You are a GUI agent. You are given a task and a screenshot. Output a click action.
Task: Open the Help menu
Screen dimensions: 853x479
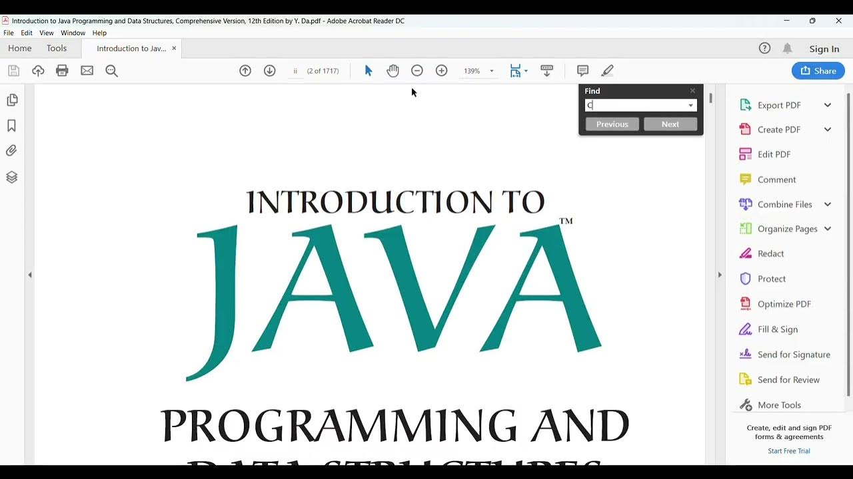click(x=99, y=33)
